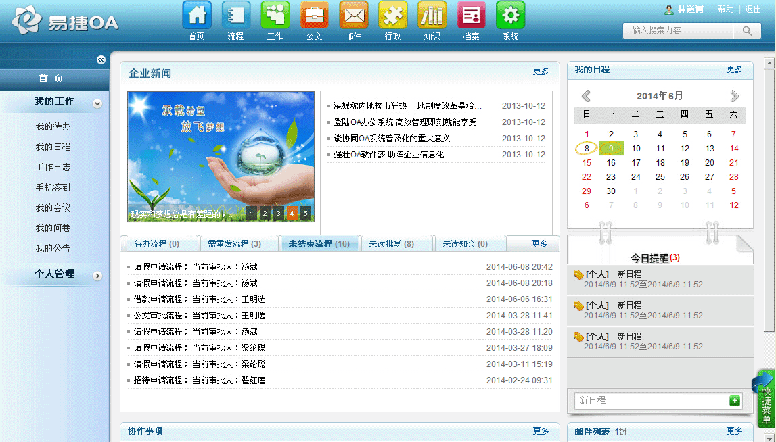
Task: Open the 首页 home icon
Action: [x=196, y=16]
